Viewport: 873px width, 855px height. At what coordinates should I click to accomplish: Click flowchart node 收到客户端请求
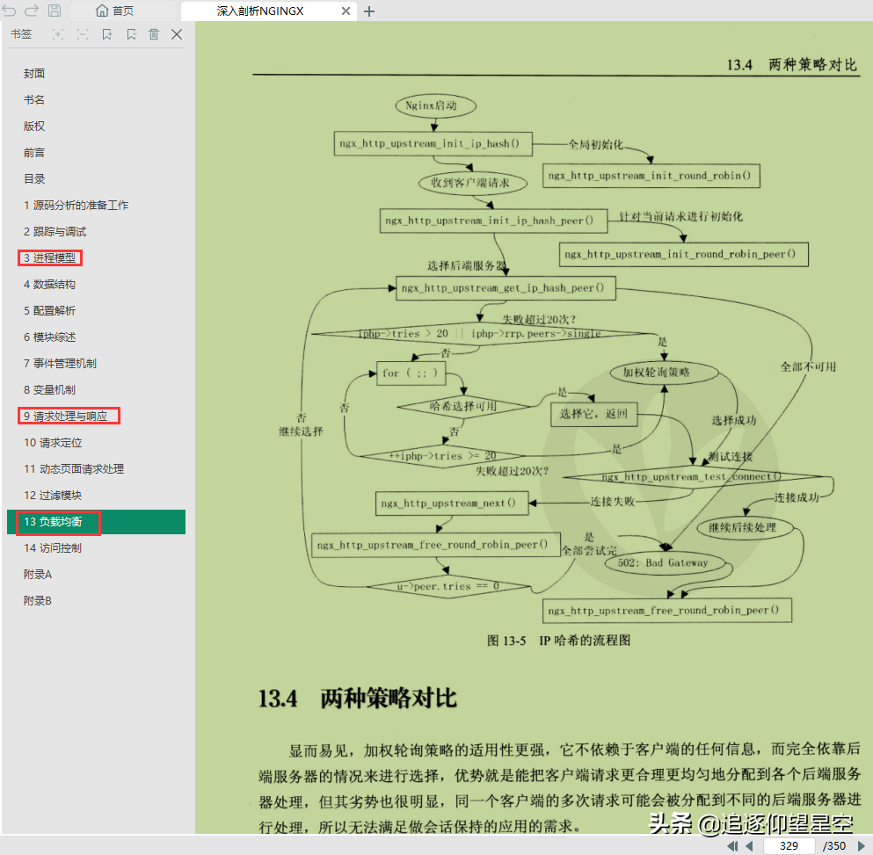pyautogui.click(x=473, y=183)
